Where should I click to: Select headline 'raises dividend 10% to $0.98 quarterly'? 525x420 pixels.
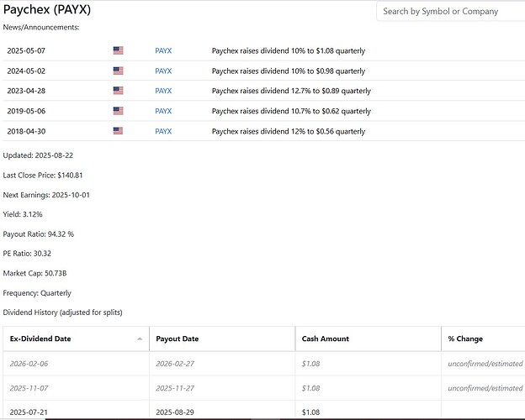pos(303,71)
